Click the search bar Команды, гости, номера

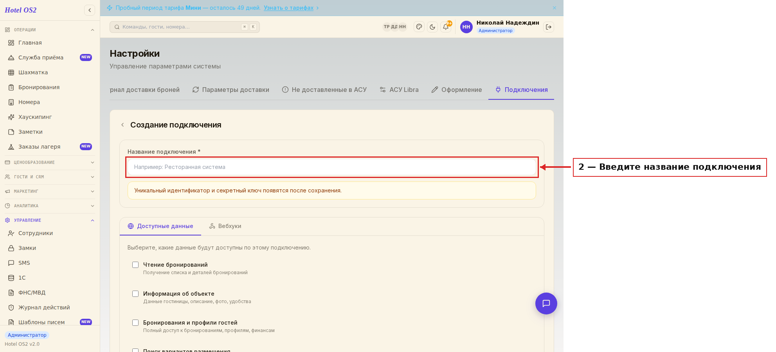tap(185, 27)
